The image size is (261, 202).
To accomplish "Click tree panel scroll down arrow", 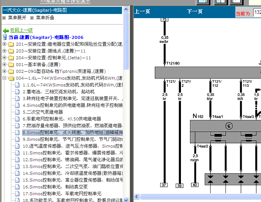I will pos(126,200).
